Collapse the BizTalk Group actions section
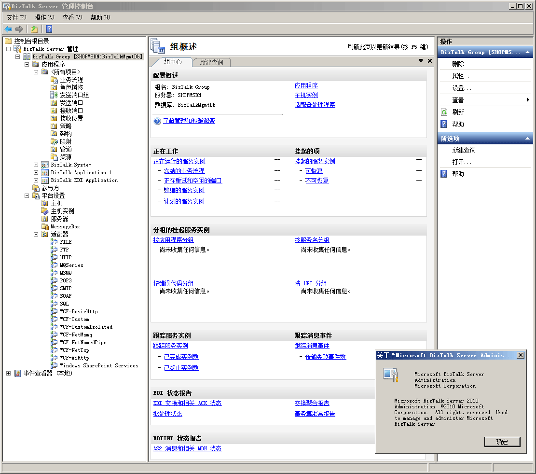This screenshot has width=536, height=474. (x=527, y=52)
